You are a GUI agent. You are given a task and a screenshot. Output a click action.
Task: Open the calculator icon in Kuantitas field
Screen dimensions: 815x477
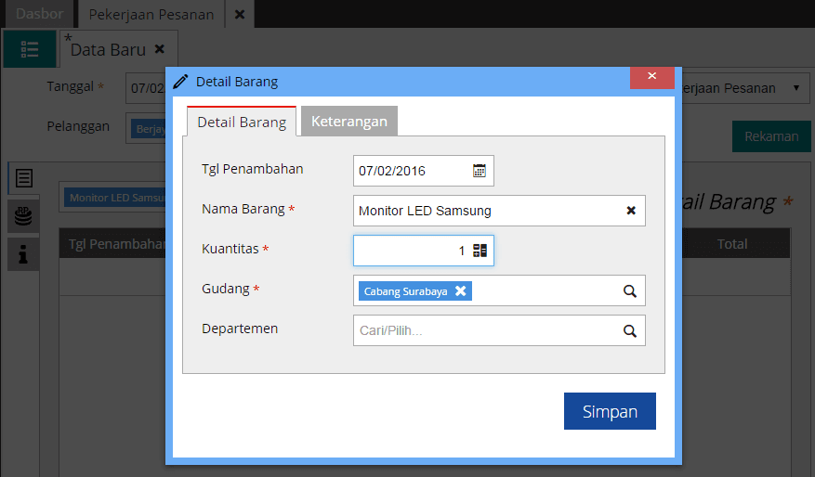point(480,251)
